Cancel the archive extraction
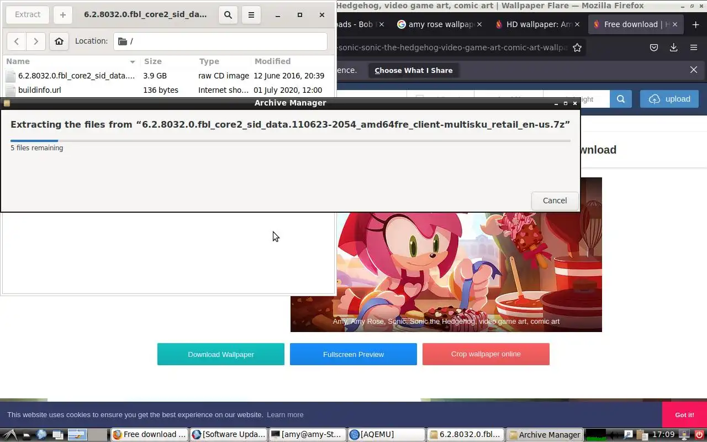This screenshot has width=707, height=442. click(x=555, y=201)
